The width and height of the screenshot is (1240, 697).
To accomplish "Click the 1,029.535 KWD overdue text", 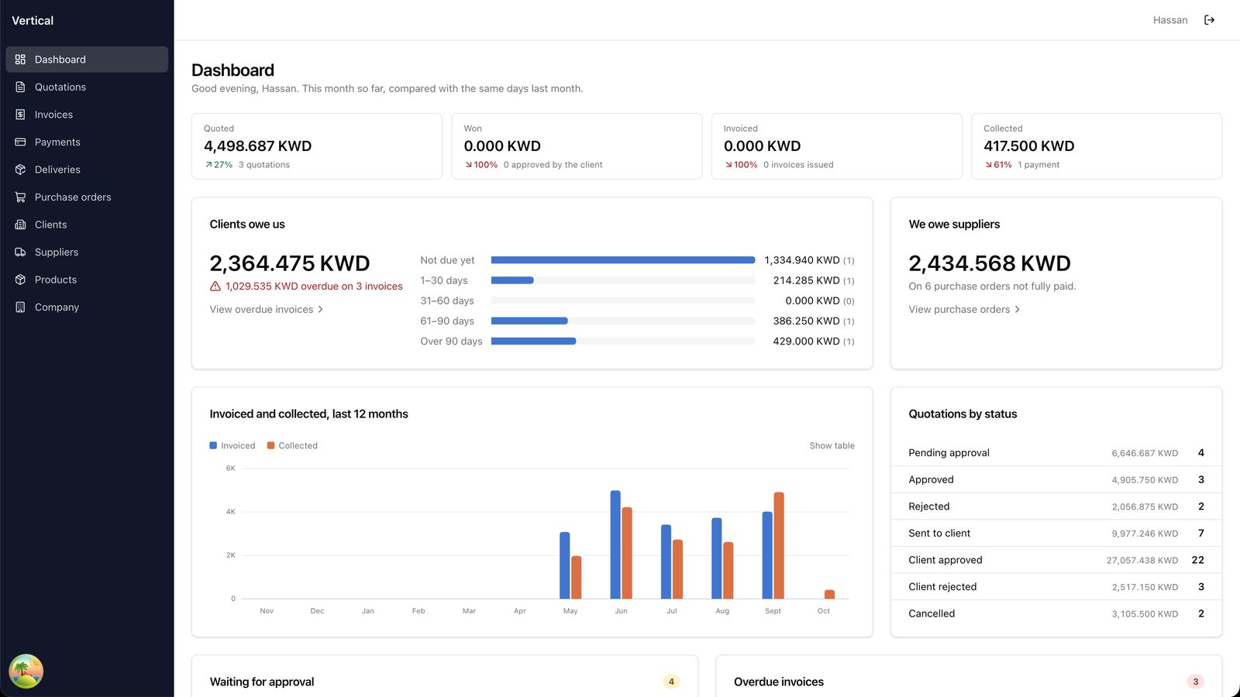I will [314, 287].
